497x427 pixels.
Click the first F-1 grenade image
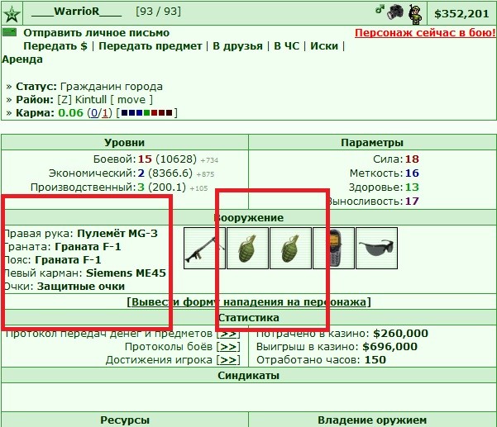pyautogui.click(x=247, y=248)
